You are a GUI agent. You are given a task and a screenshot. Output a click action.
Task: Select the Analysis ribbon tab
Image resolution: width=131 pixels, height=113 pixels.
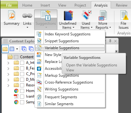(101, 5)
